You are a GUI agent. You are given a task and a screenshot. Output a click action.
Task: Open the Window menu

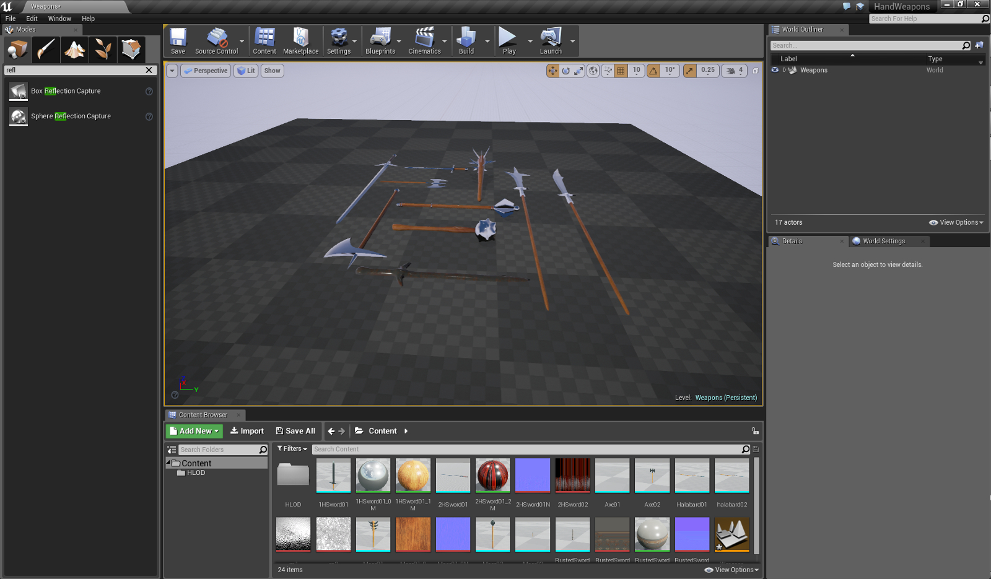(x=59, y=19)
